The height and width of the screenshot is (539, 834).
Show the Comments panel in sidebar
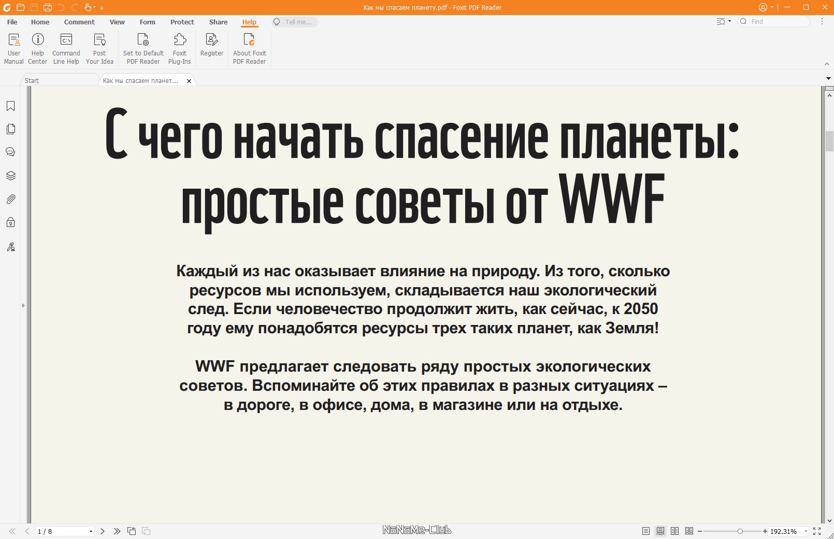tap(10, 152)
